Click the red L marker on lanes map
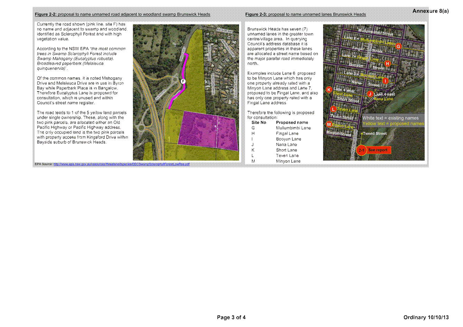 [x=333, y=109]
